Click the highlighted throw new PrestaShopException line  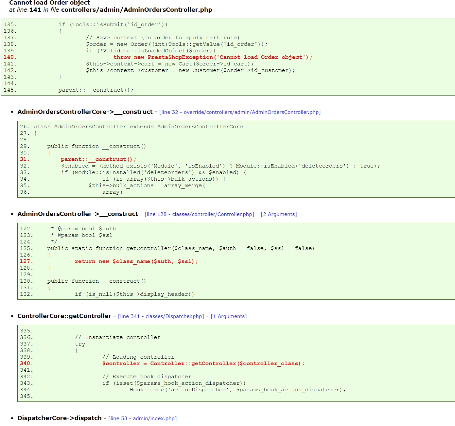coord(213,57)
